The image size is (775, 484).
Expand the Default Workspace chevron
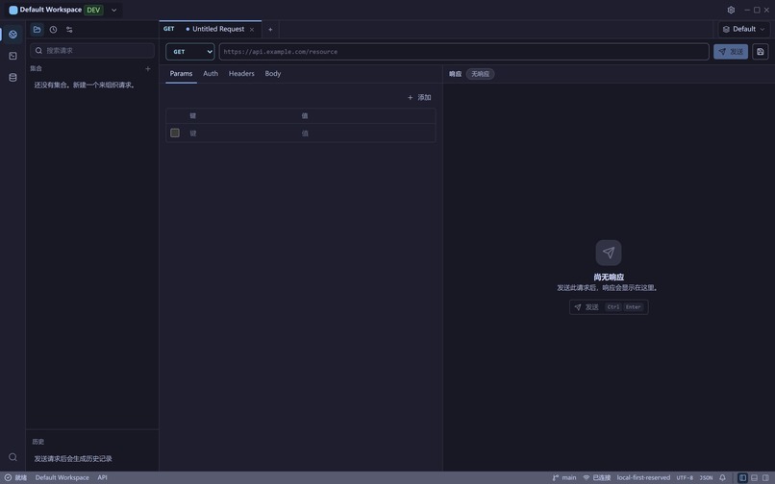point(114,10)
